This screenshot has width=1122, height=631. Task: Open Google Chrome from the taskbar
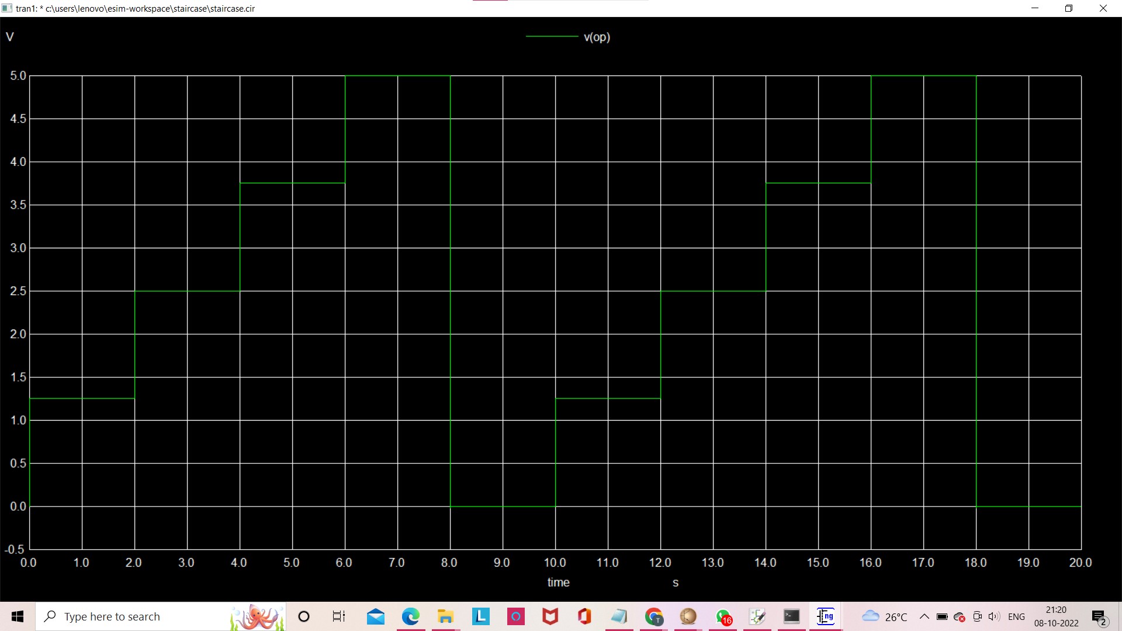point(654,616)
